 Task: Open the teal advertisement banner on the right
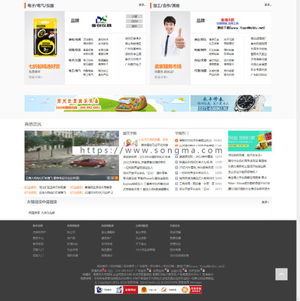[249, 141]
